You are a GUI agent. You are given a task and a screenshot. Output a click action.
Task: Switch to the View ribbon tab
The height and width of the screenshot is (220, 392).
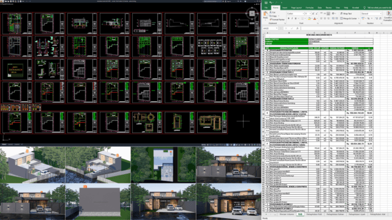[x=337, y=8]
